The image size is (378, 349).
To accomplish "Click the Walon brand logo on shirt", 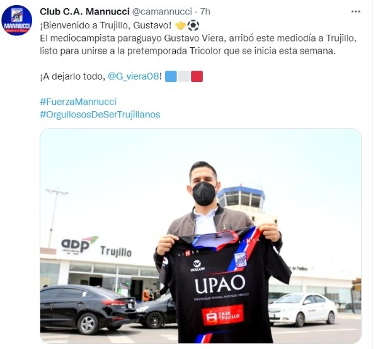I will tap(197, 266).
